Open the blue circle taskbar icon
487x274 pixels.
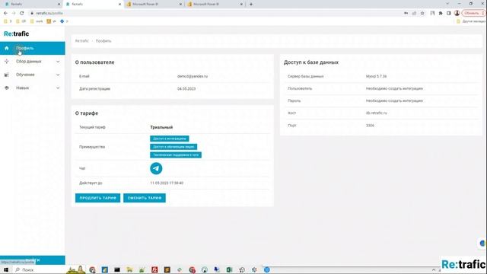pyautogui.click(x=267, y=269)
